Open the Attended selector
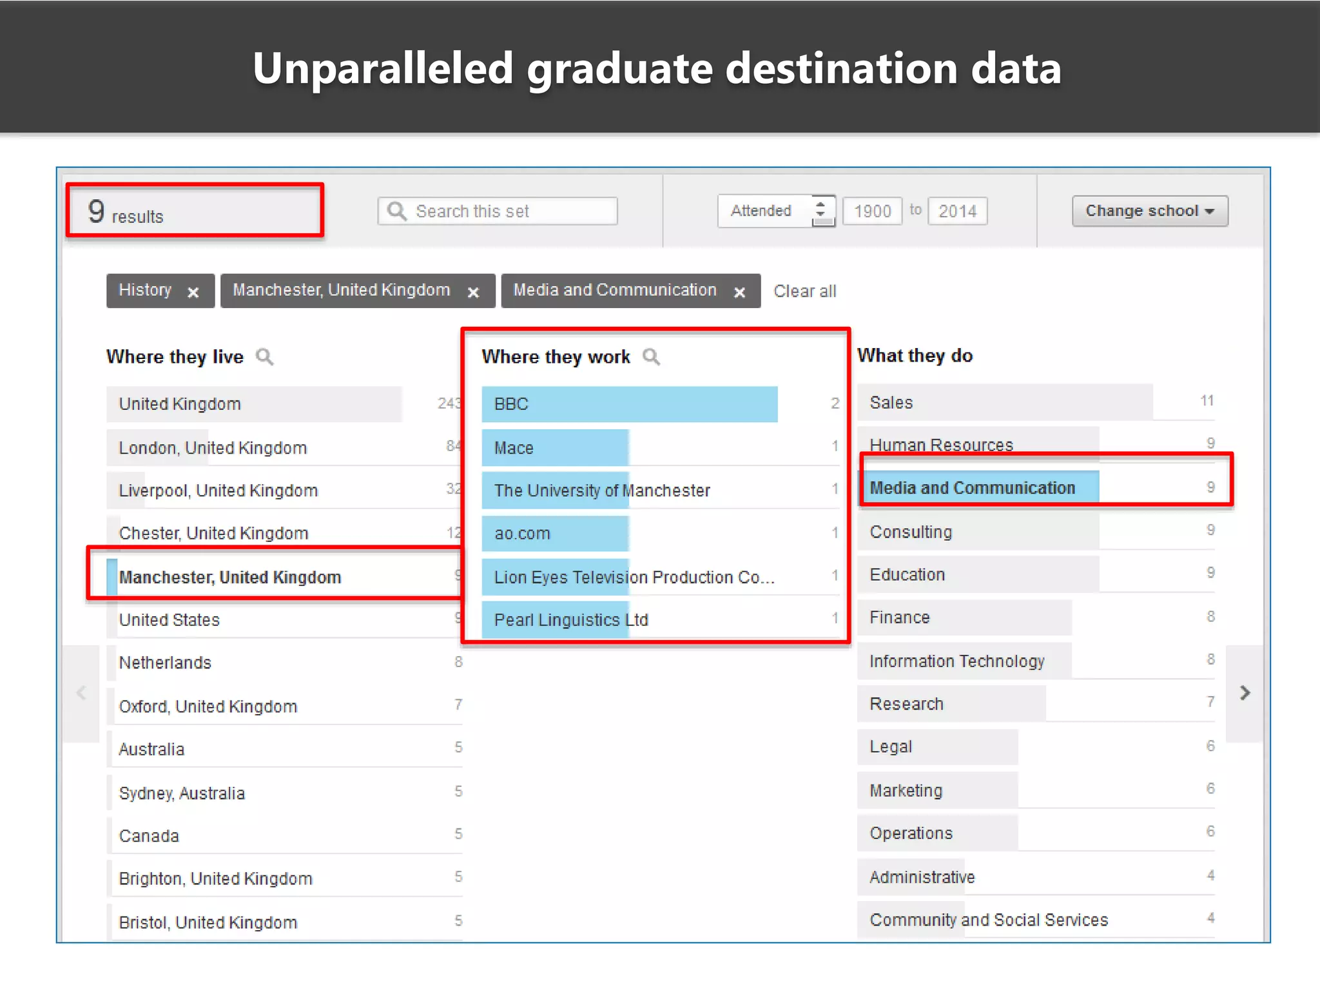The image size is (1320, 990). [777, 211]
